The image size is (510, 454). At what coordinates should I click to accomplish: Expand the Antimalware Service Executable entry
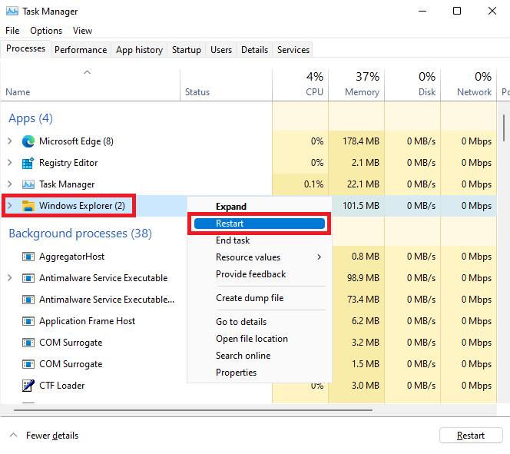point(10,278)
